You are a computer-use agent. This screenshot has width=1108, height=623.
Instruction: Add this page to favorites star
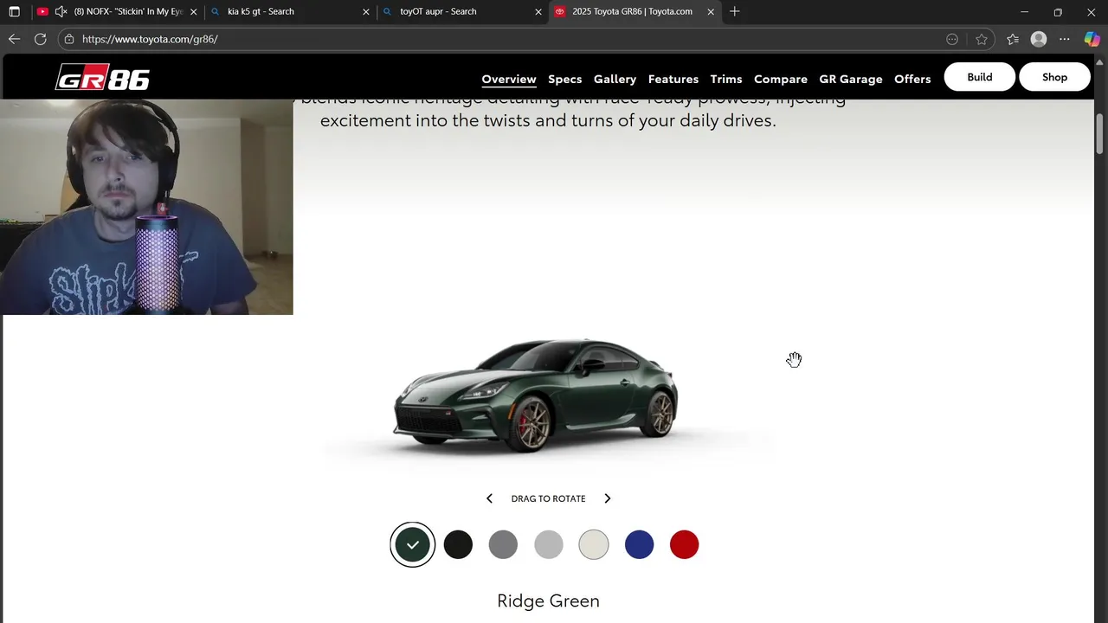point(981,39)
